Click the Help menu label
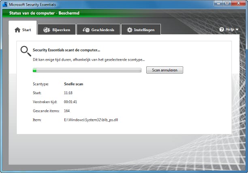248x173 pixels. coord(230,30)
